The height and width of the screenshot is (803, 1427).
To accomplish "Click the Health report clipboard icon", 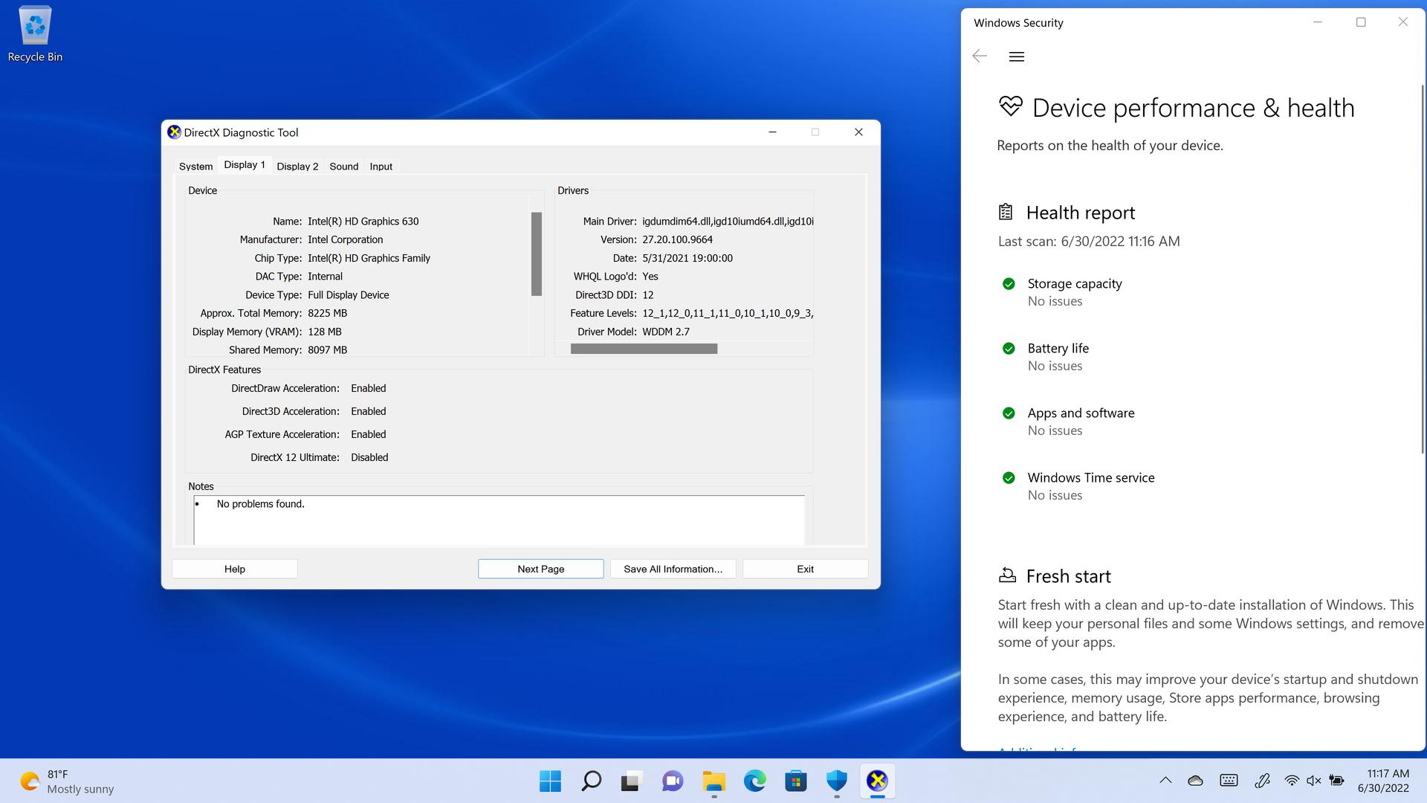I will 1006,213.
